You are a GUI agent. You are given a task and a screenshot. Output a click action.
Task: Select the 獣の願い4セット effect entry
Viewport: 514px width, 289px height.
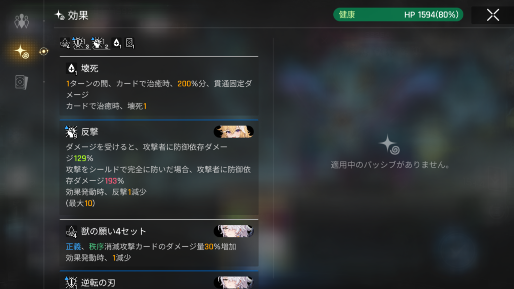pyautogui.click(x=159, y=243)
